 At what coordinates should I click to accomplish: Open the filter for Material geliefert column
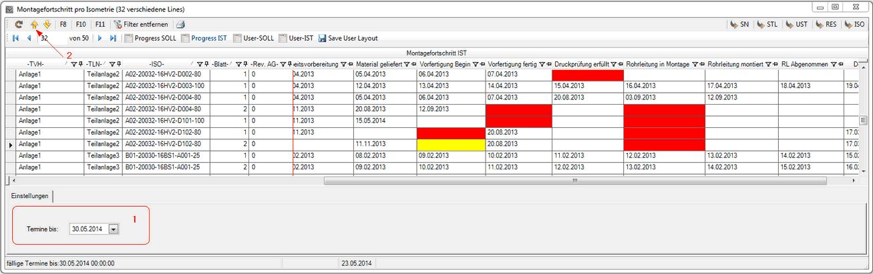(x=407, y=64)
